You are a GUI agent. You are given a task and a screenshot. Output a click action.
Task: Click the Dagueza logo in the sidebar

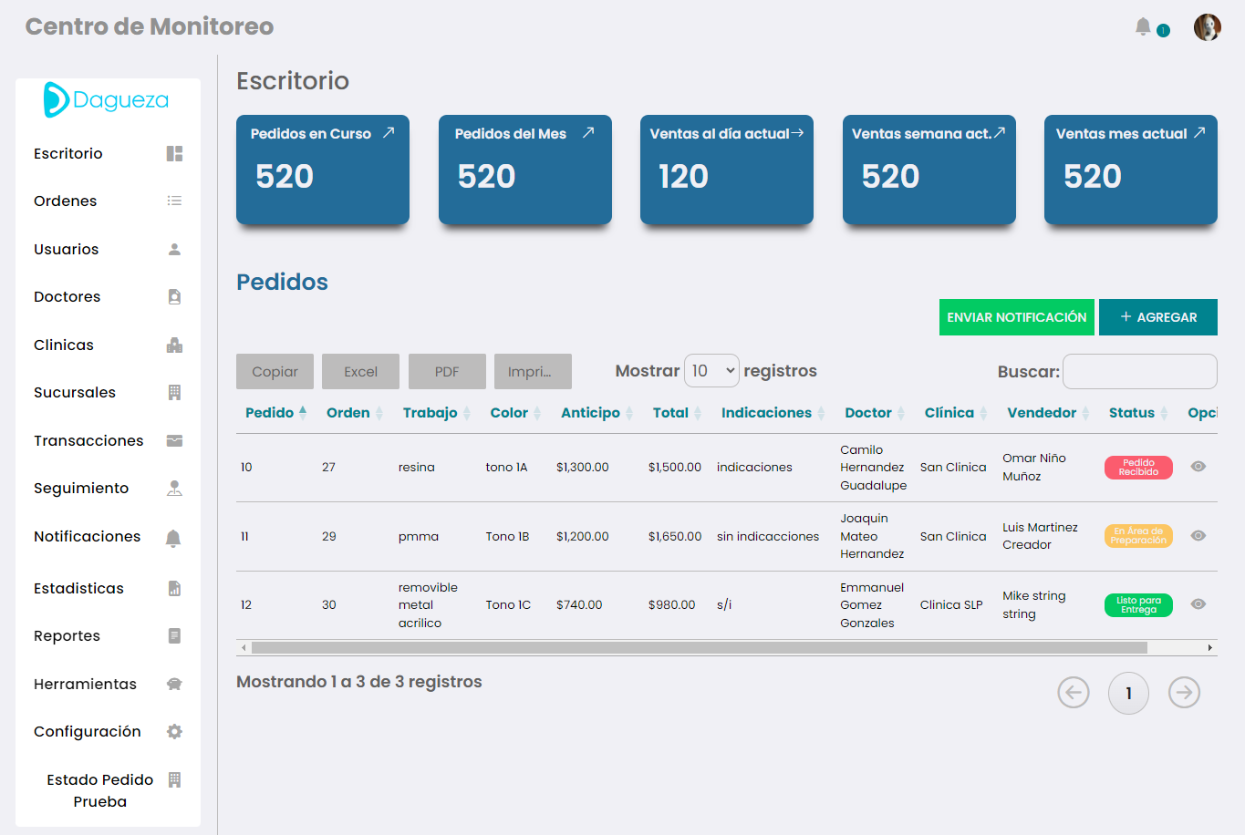[x=107, y=100]
